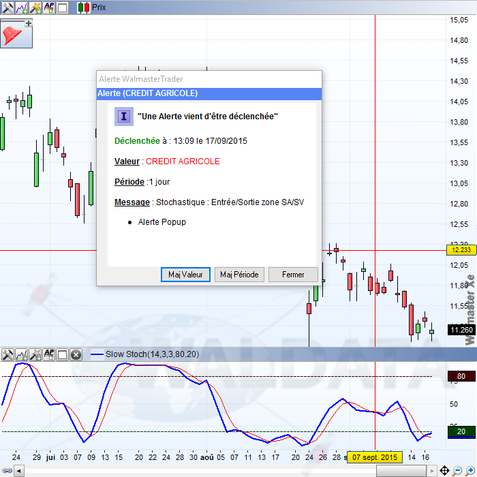Click the Prix label in top toolbar
Image resolution: width=477 pixels, height=477 pixels.
coord(99,7)
